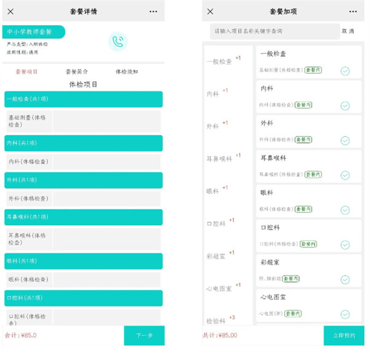This screenshot has width=369, height=353.
Task: Toggle the 内科 item checkmark
Action: 345,106
